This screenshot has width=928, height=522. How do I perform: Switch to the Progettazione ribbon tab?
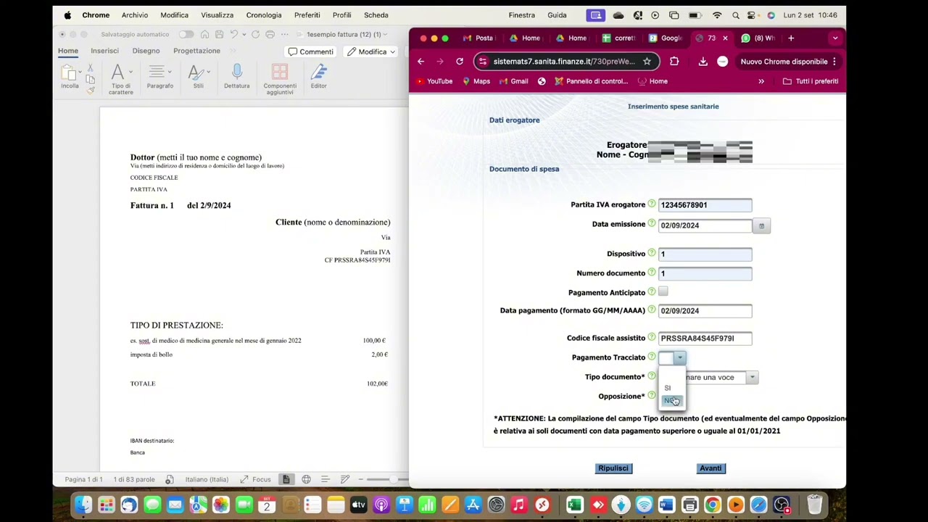196,51
